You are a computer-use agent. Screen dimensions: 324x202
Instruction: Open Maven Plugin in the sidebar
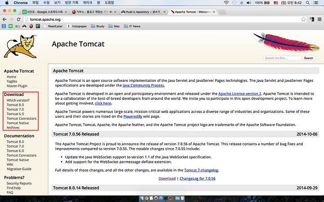[17, 86]
